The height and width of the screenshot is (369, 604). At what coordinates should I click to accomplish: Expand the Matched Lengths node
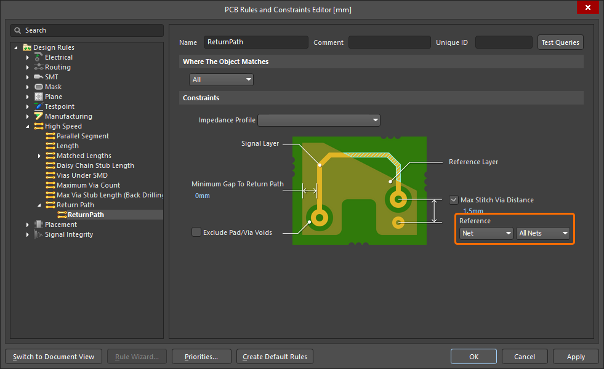pyautogui.click(x=39, y=156)
